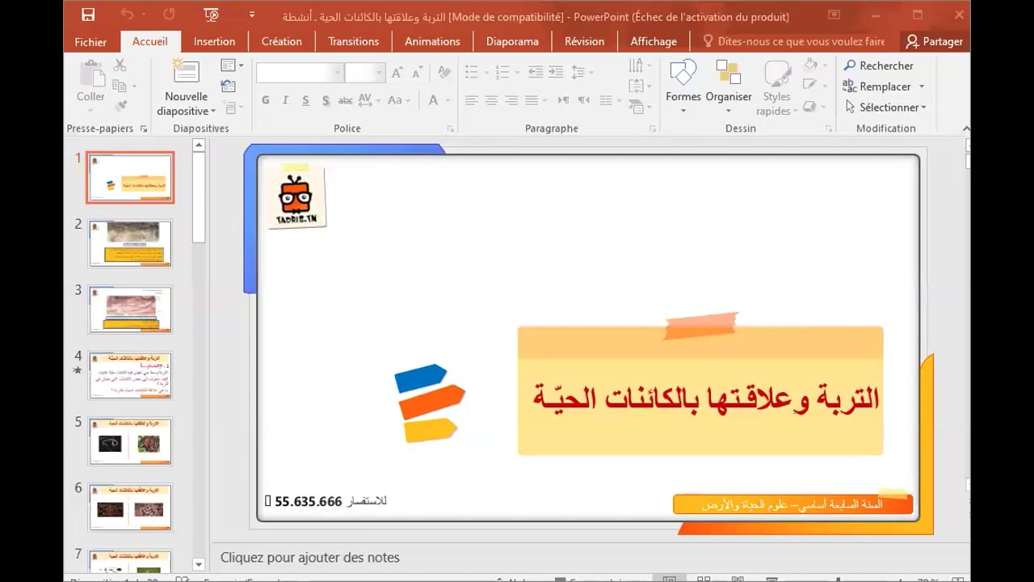Click the Undo arrow in the title bar

pos(128,15)
